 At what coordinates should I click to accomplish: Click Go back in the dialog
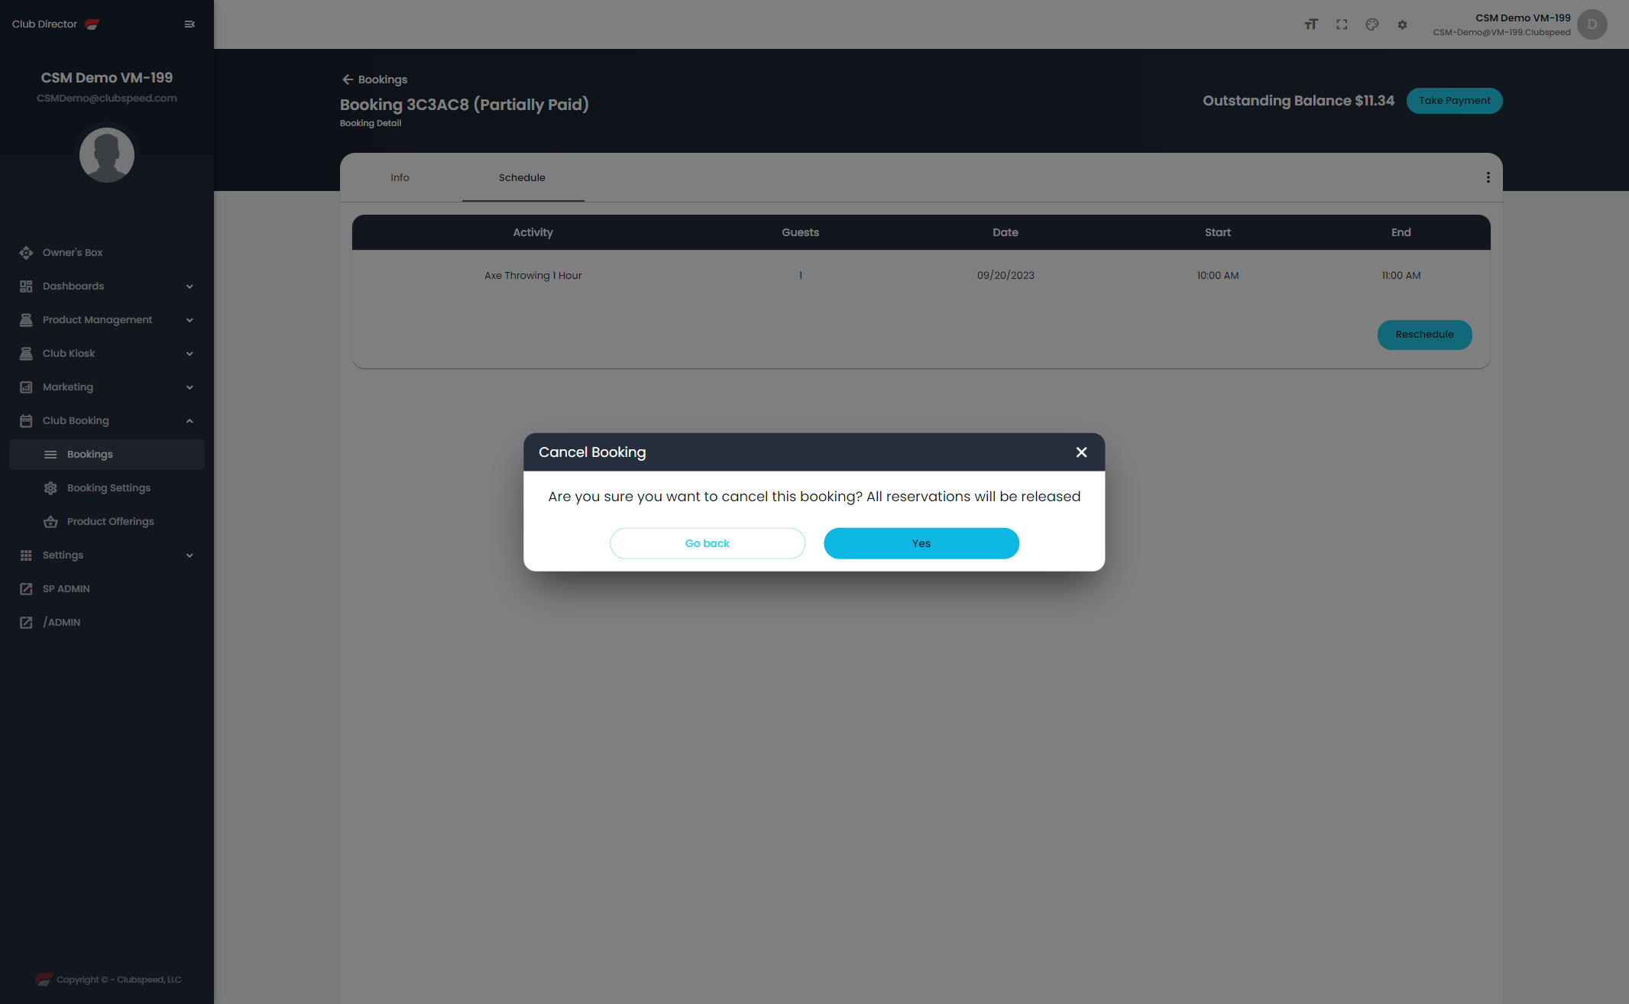(708, 543)
